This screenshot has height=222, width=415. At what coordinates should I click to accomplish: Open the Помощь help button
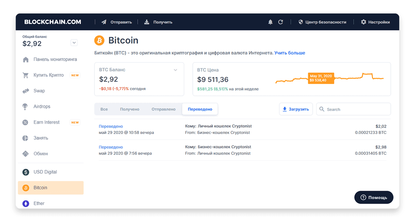coord(374,197)
